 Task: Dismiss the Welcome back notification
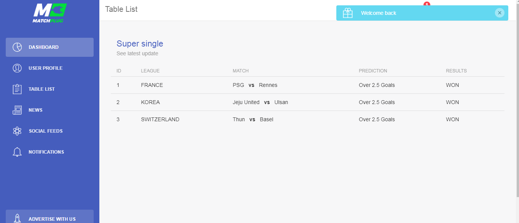pos(500,13)
